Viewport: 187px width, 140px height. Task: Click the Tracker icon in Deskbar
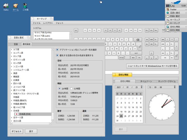click(167, 9)
